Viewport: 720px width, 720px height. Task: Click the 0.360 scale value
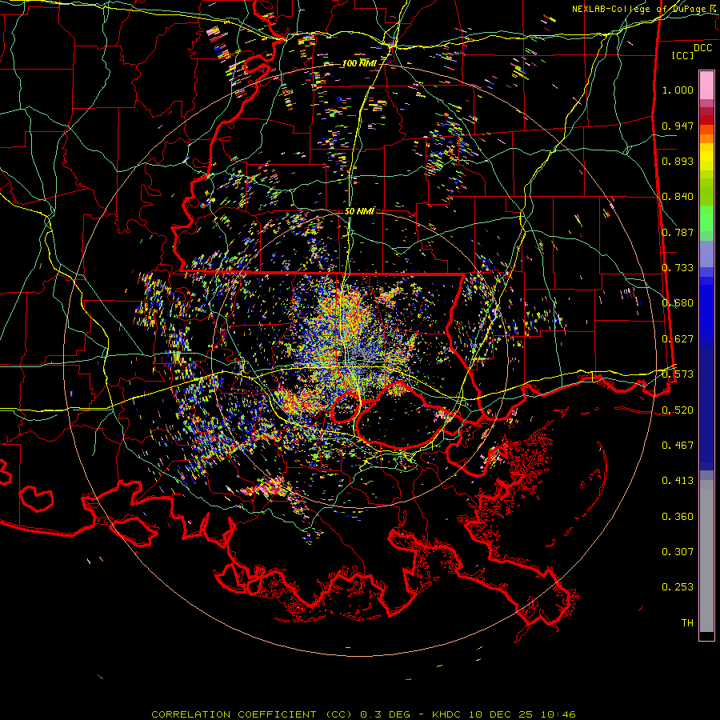click(x=678, y=517)
